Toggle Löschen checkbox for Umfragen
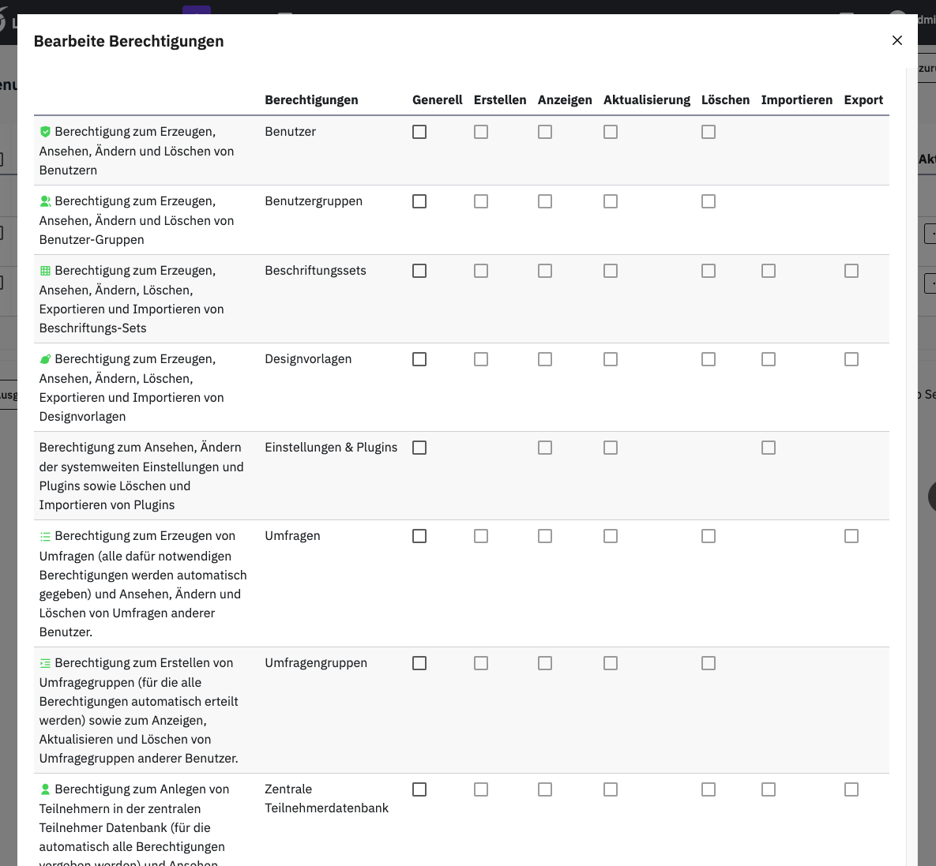 (x=709, y=536)
